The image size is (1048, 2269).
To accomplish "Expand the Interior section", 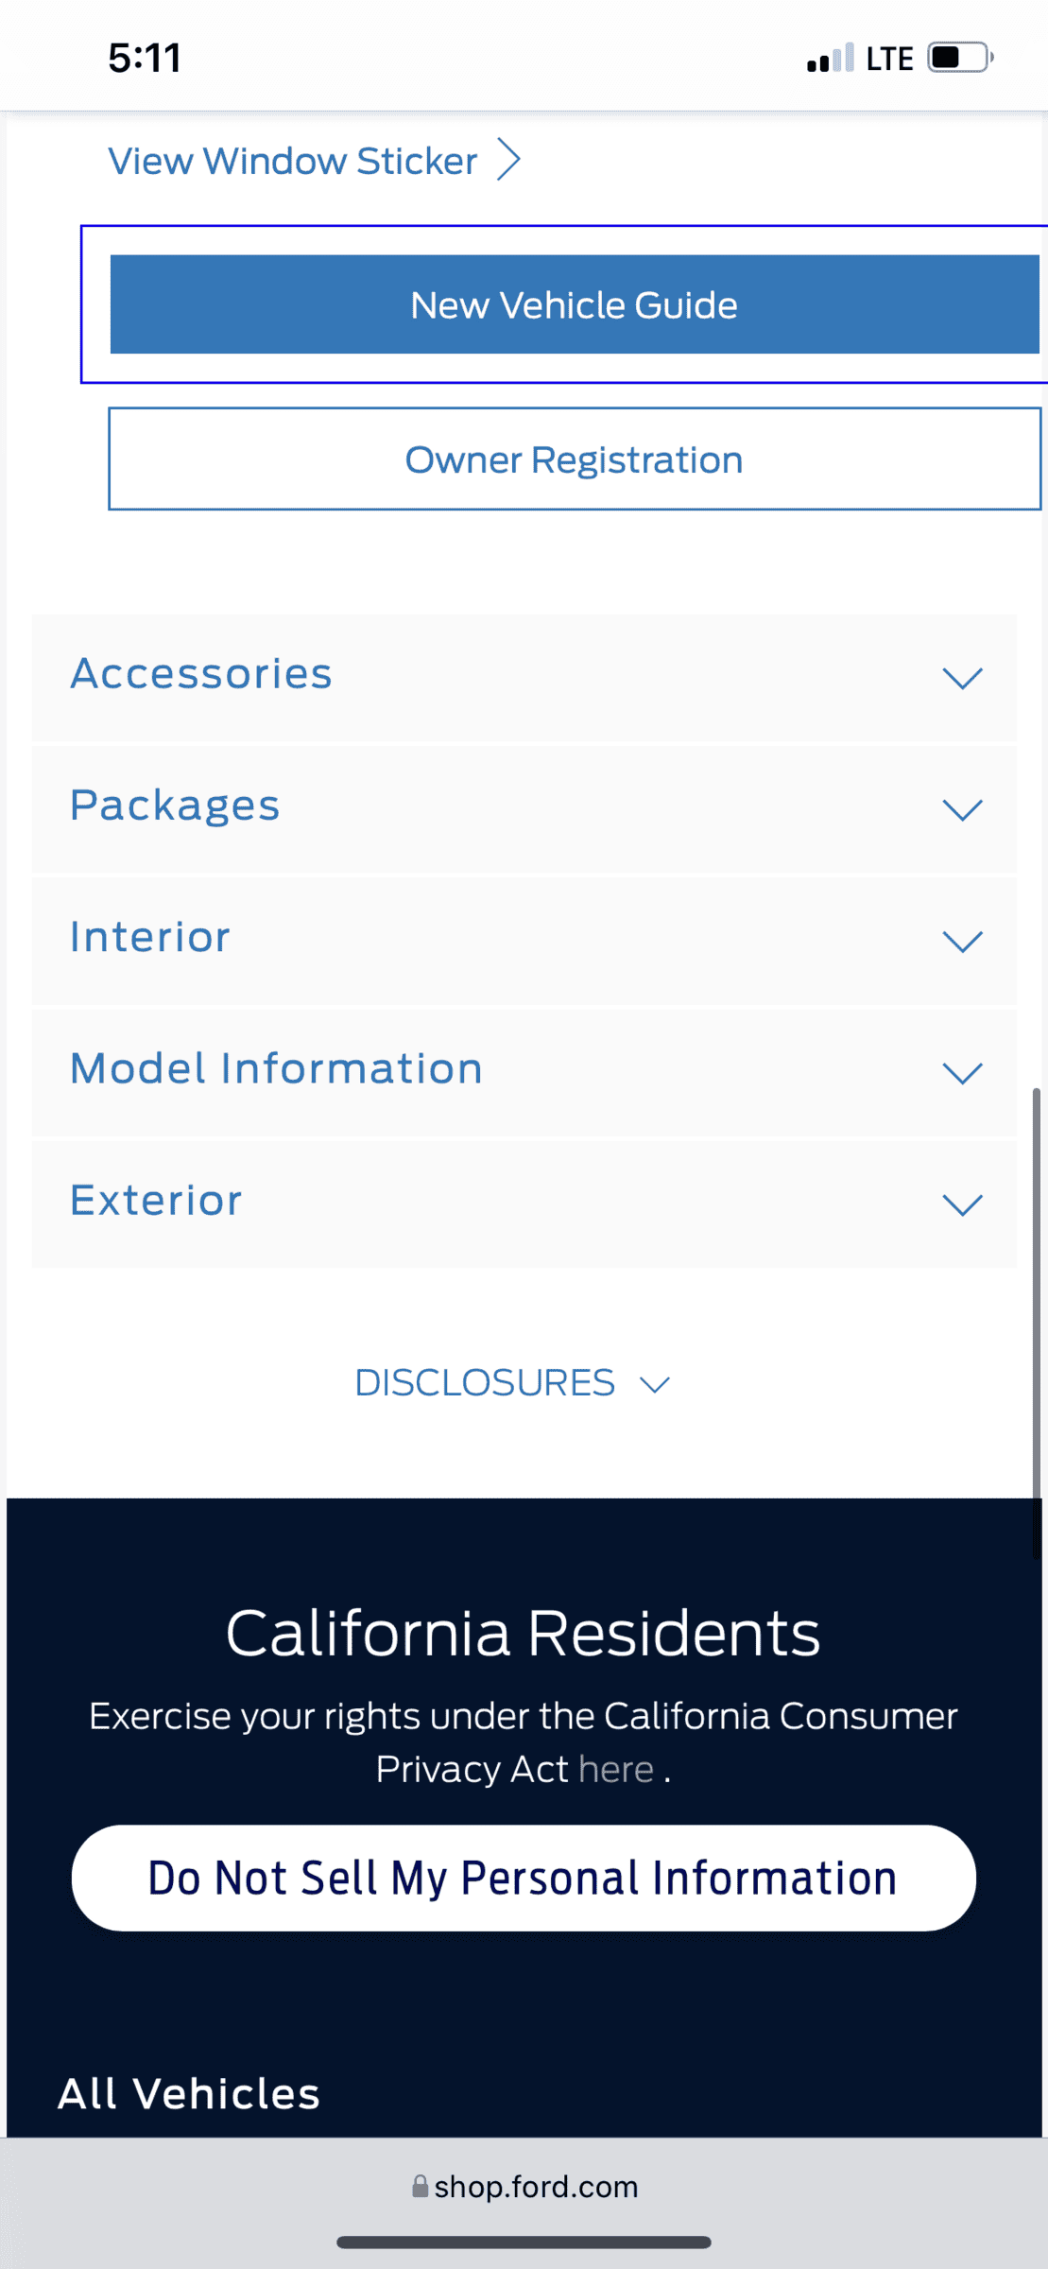I will click(524, 940).
